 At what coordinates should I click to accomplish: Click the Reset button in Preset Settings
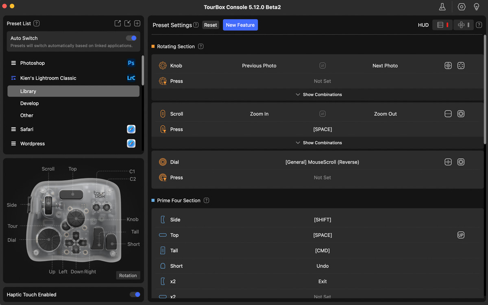tap(210, 25)
